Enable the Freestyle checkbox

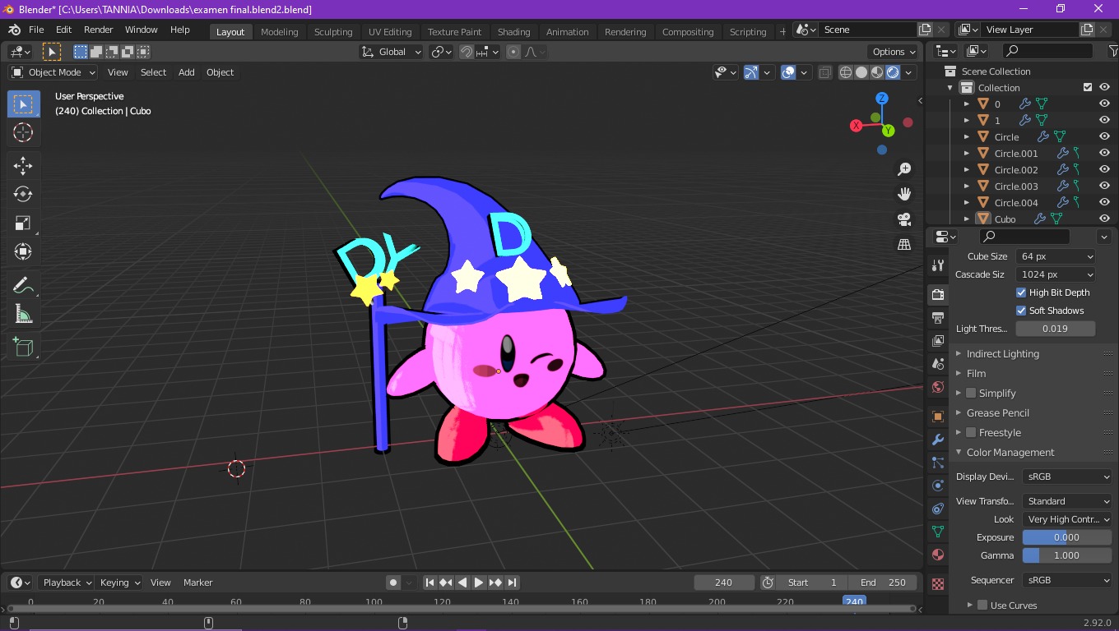click(x=971, y=432)
